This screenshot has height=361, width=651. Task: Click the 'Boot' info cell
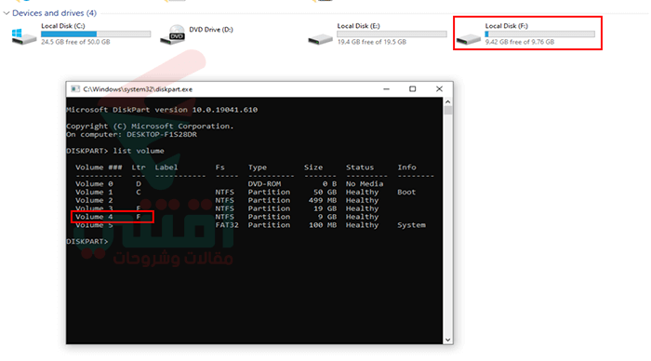(406, 192)
